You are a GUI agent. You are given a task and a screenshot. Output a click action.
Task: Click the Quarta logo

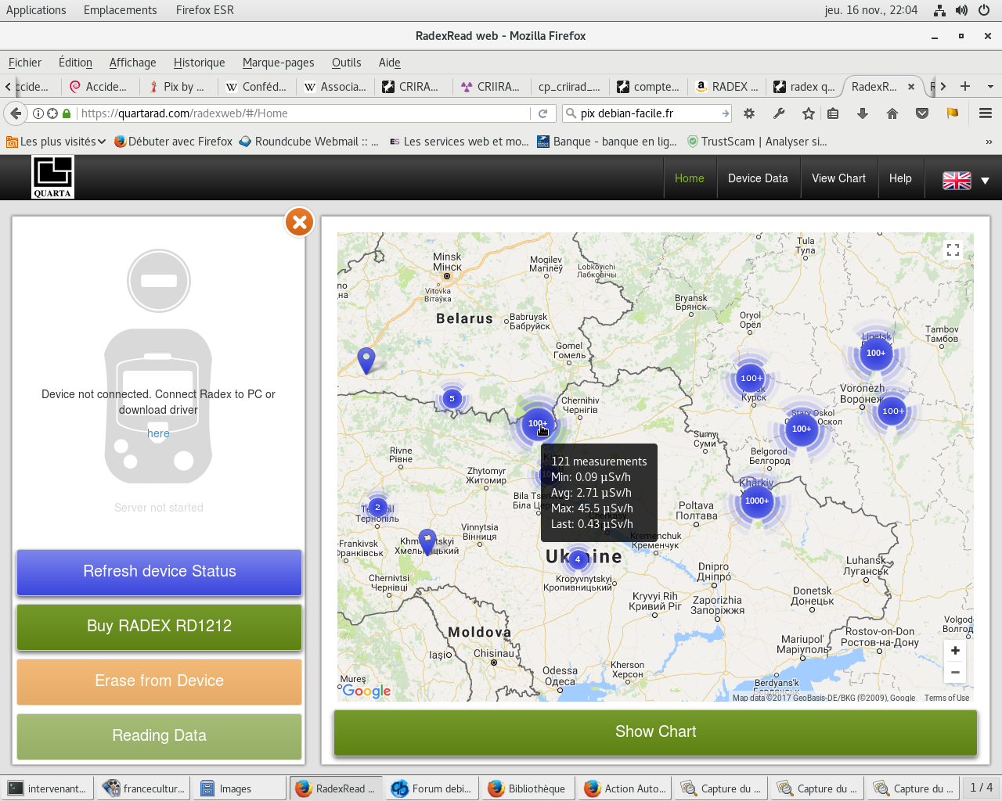pyautogui.click(x=52, y=177)
